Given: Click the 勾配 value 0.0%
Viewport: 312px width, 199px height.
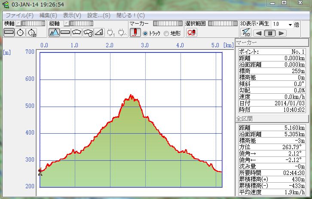Looking at the screenshot, I should [x=299, y=90].
